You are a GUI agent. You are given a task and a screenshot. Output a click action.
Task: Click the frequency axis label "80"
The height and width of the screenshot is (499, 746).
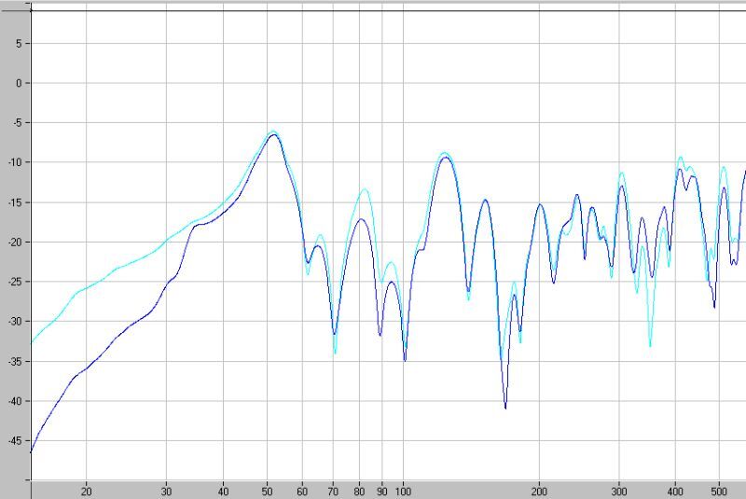(359, 492)
